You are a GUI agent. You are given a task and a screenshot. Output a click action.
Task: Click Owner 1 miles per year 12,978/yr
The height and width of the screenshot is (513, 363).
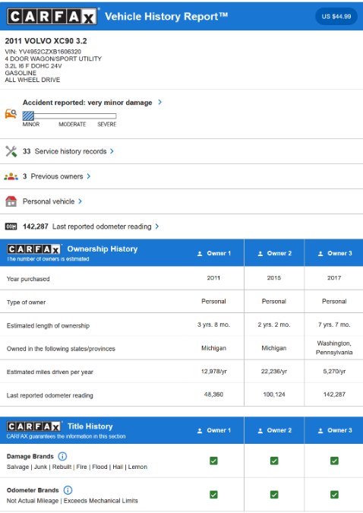(x=213, y=372)
